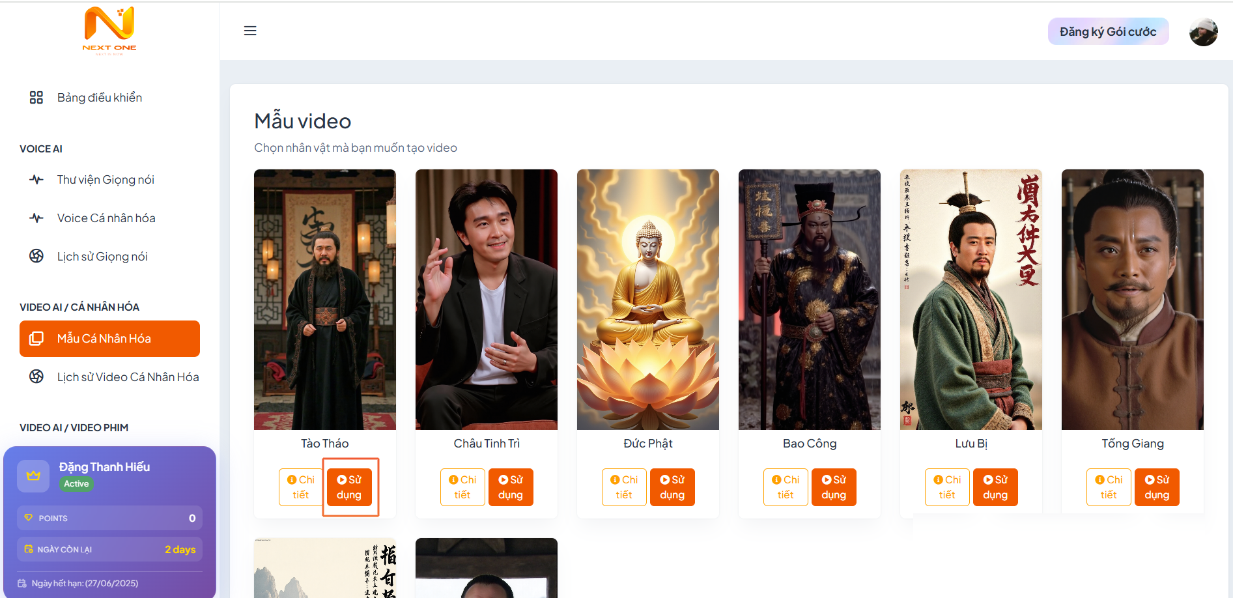Click the Châu Tinh Trì character thumbnail
This screenshot has height=598, width=1233.
click(487, 300)
